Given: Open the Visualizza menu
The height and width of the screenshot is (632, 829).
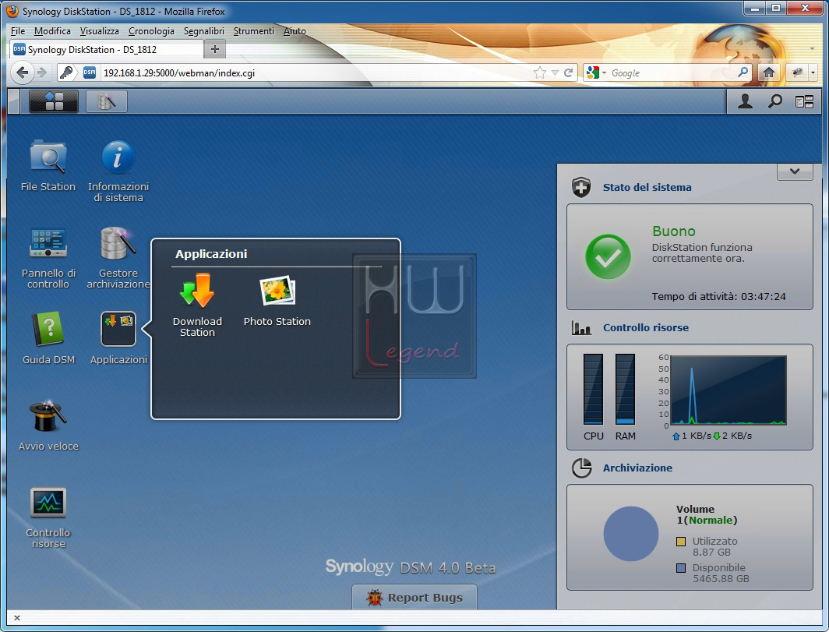Looking at the screenshot, I should 100,31.
